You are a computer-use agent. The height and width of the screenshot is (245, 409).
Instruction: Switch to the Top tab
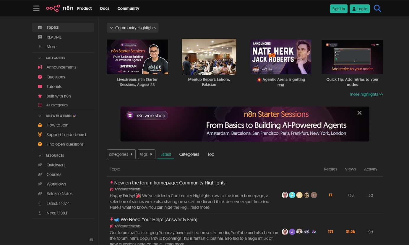pos(211,154)
